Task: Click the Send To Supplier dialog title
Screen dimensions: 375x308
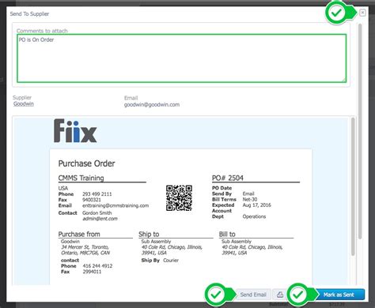Action: click(29, 14)
